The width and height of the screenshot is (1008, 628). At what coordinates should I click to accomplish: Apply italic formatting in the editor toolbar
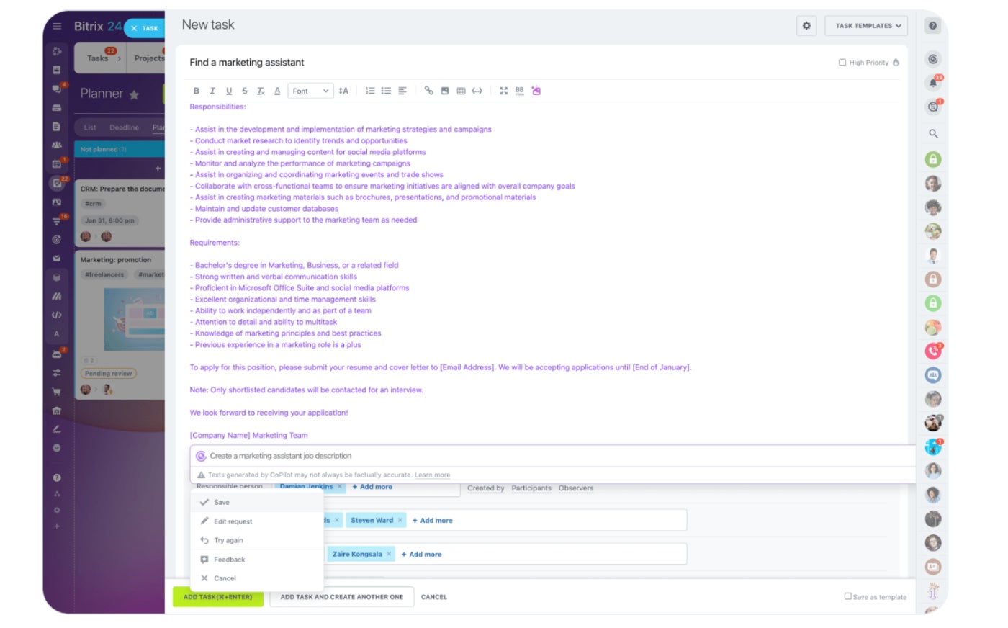[212, 91]
